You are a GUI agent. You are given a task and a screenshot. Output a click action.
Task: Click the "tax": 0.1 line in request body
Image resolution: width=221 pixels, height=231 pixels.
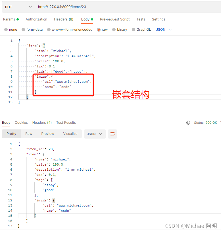coord(46,67)
